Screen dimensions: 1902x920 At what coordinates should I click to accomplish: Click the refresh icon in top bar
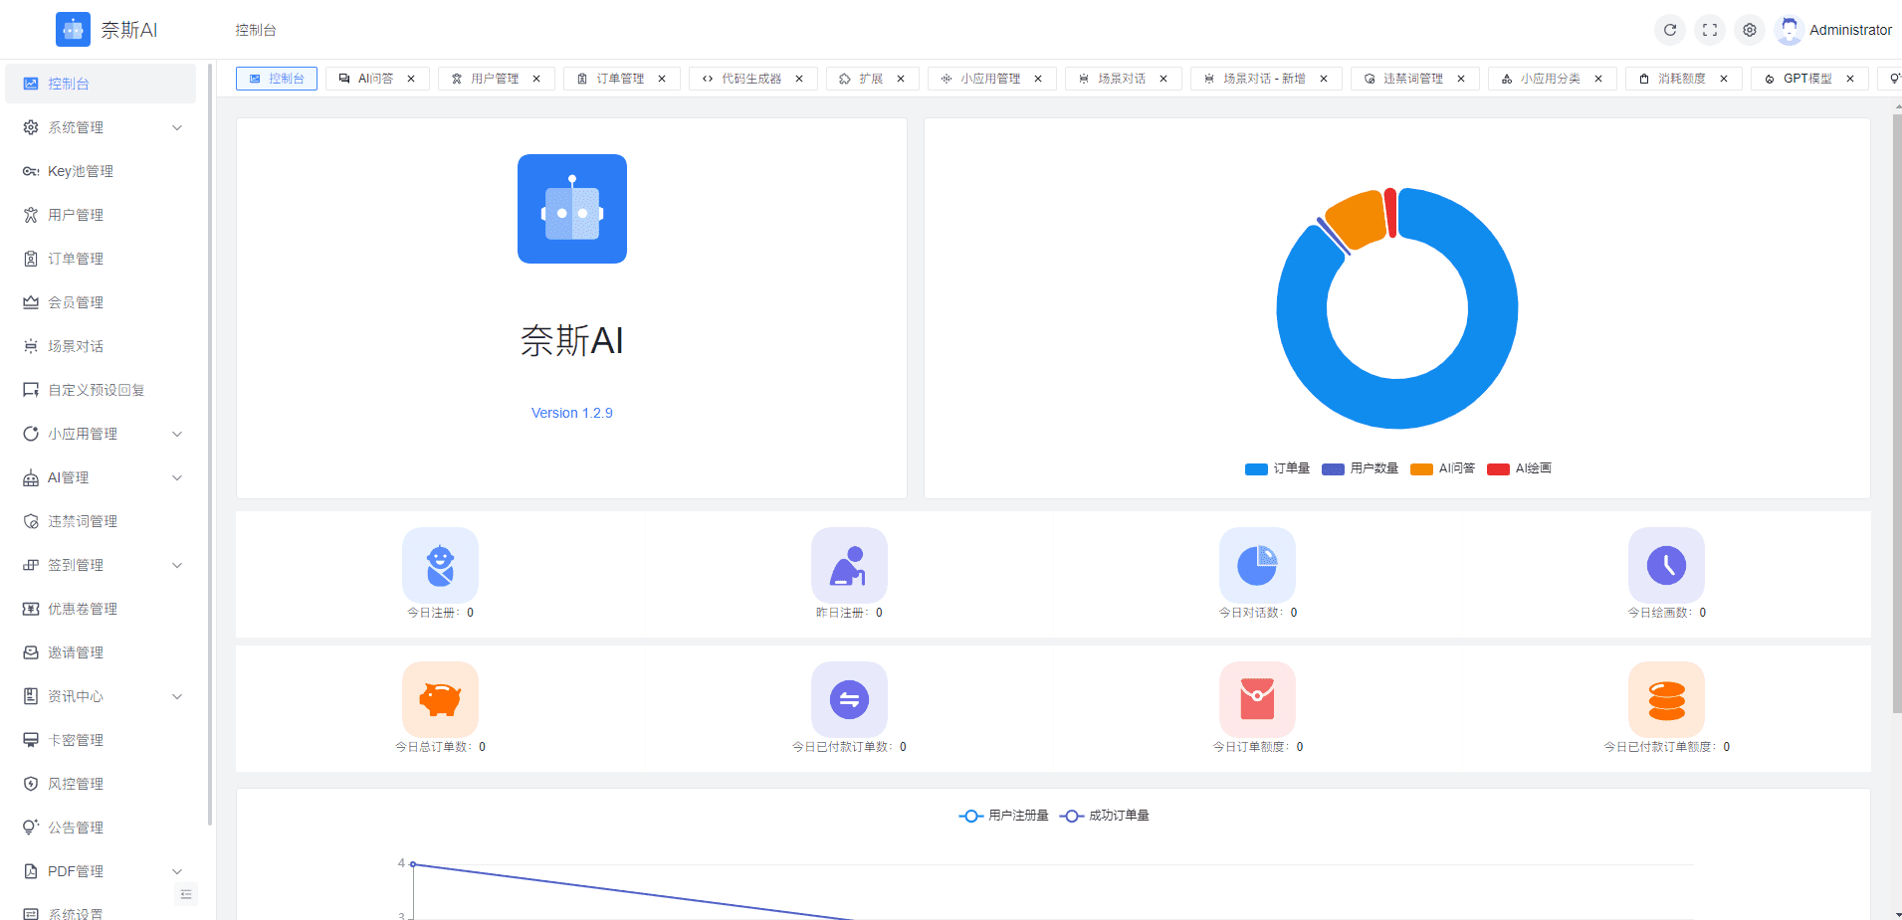(x=1670, y=30)
